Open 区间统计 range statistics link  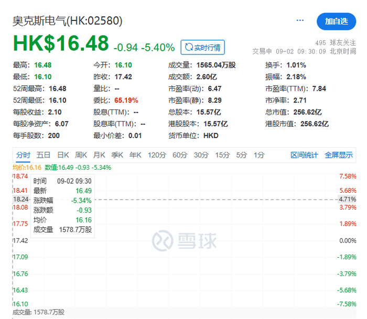tap(304, 155)
